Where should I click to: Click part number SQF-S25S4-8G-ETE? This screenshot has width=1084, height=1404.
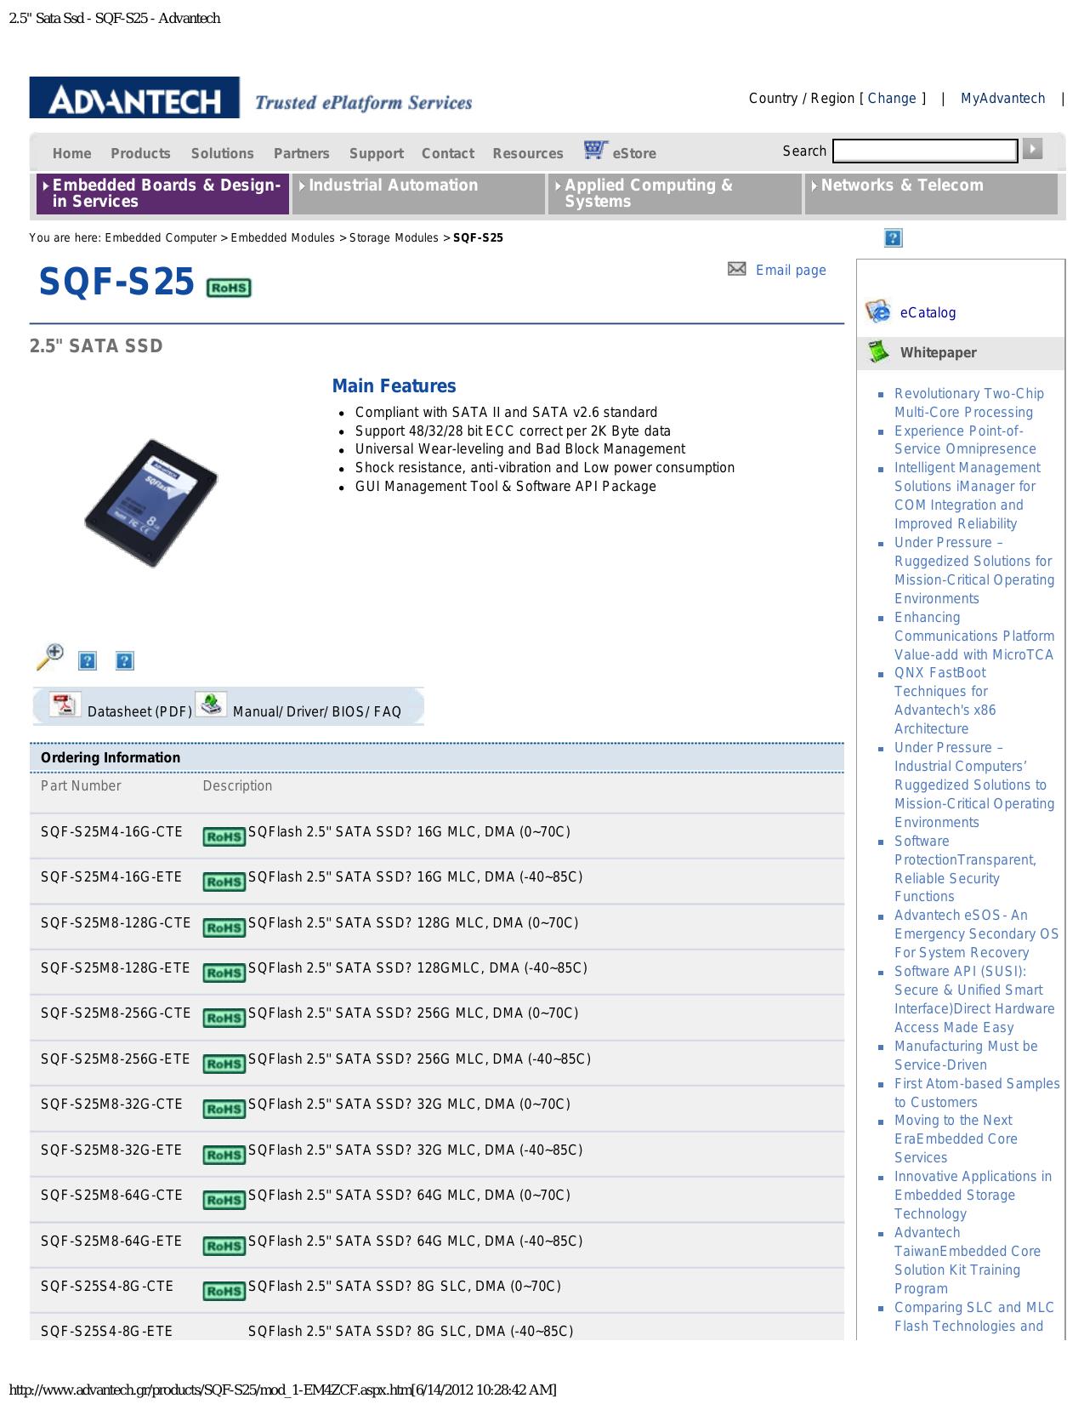point(106,1331)
